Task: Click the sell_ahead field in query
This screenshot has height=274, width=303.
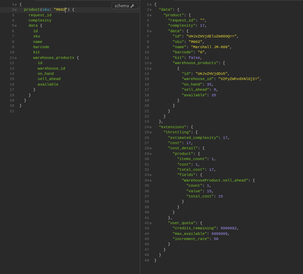Action: point(49,79)
